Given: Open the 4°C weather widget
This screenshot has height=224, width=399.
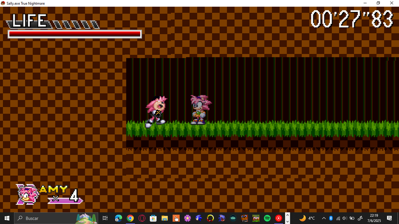Looking at the screenshot, I should tap(307, 218).
